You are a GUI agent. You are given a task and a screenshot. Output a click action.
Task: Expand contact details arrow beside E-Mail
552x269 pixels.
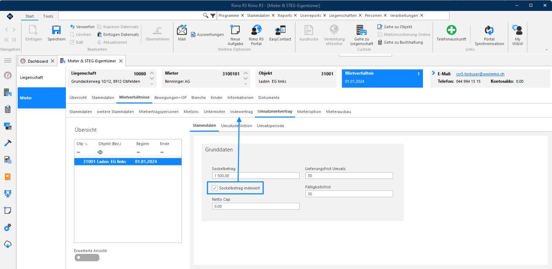coord(433,73)
